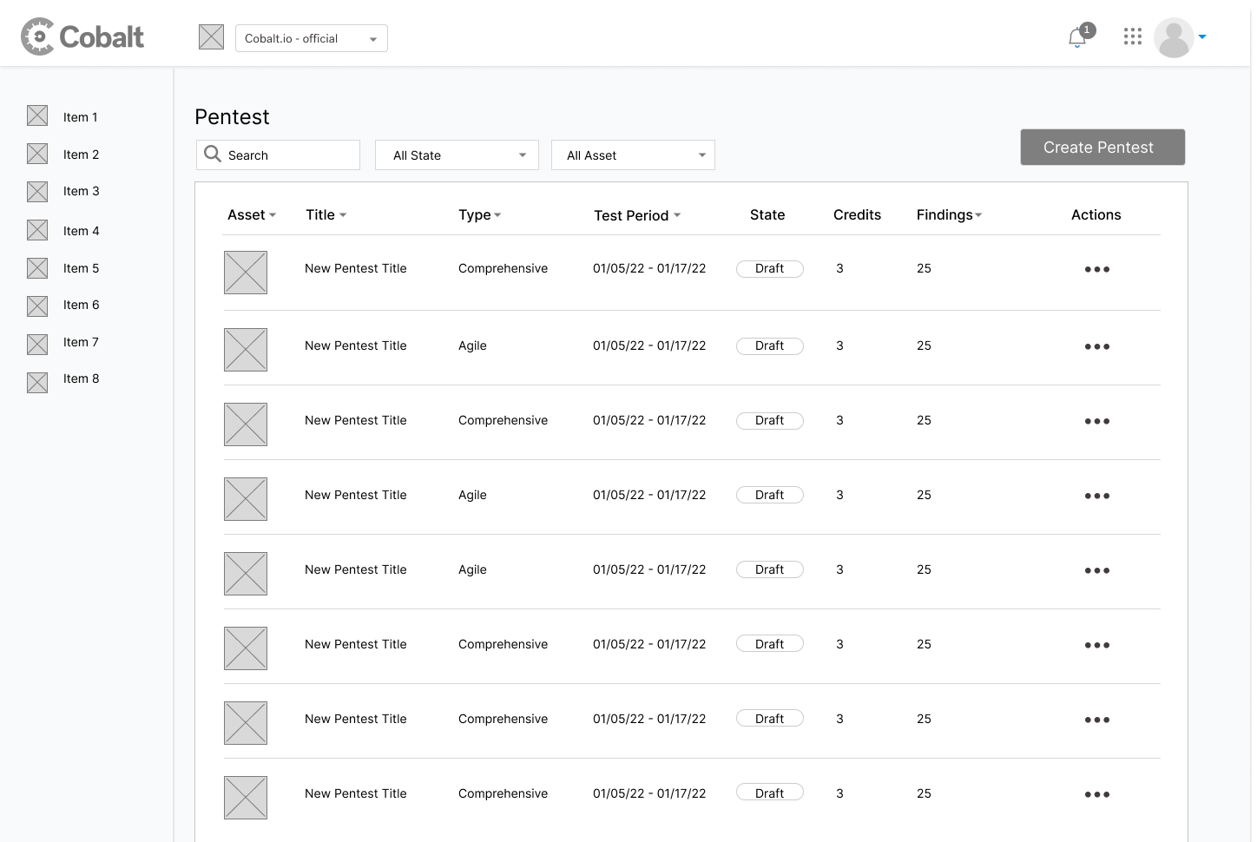Click the asset thumbnail in the eighth row
This screenshot has height=842, width=1257.
[x=246, y=798]
